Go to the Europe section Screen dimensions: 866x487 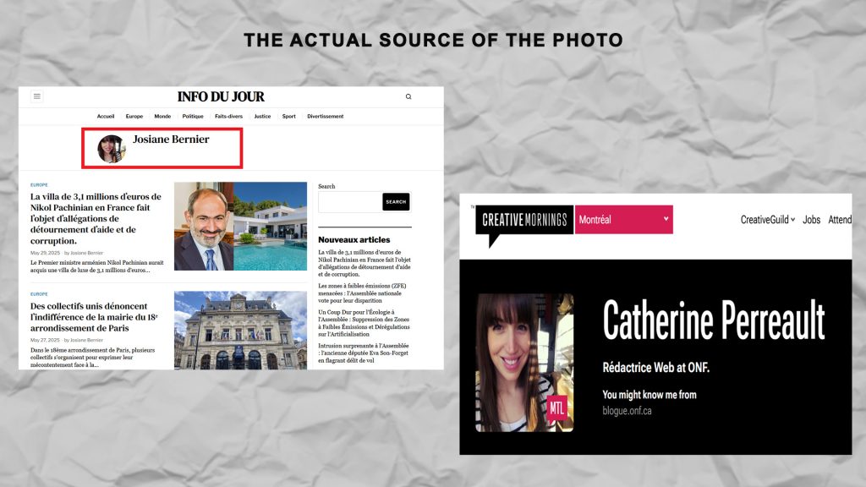point(134,117)
